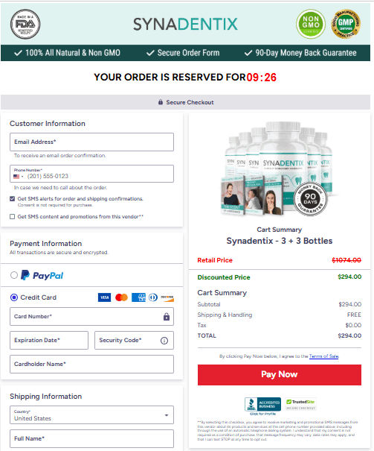Open the Country dropdown for shipping
The image size is (374, 451).
(x=91, y=415)
